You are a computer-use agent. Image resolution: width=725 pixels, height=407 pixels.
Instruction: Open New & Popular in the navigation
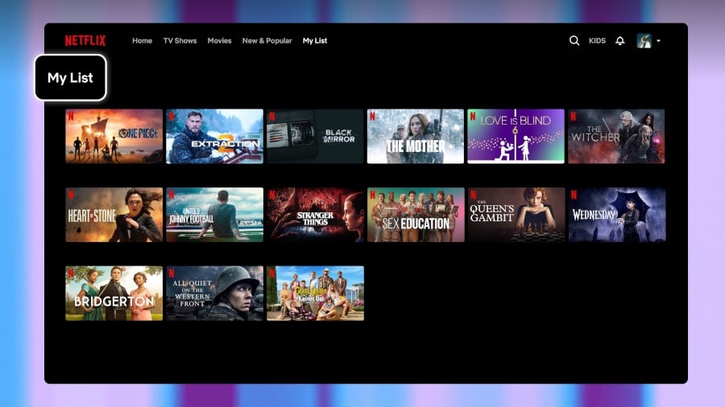[x=267, y=40]
